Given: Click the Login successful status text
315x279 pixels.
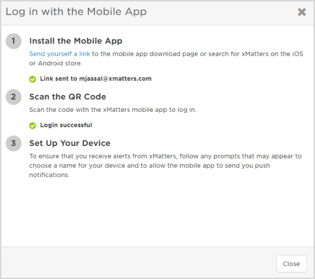Looking at the screenshot, I should click(x=66, y=125).
